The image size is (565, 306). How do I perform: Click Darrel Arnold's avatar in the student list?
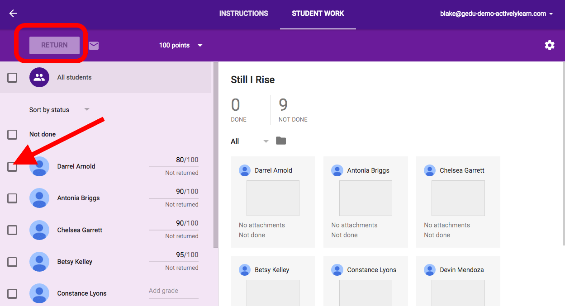click(39, 166)
